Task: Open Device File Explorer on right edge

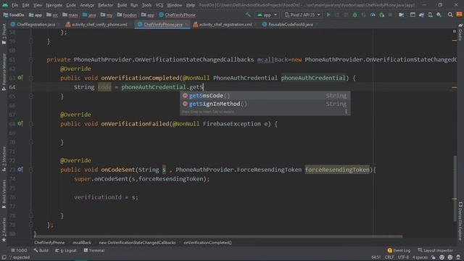Action: pos(460,220)
